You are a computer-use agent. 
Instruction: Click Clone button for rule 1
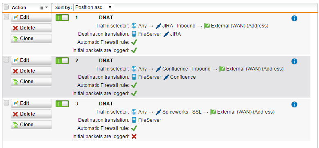point(31,39)
